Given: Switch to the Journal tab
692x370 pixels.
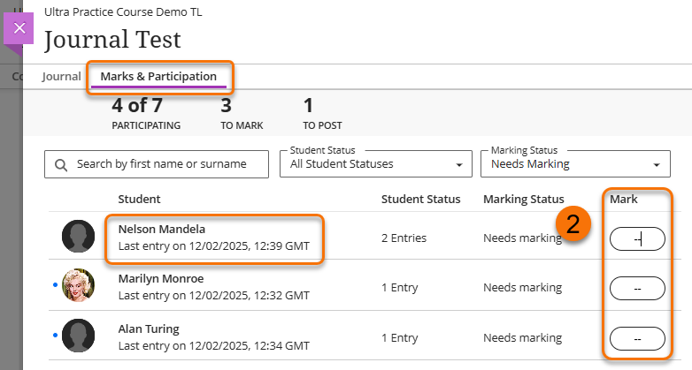Looking at the screenshot, I should click(x=61, y=77).
